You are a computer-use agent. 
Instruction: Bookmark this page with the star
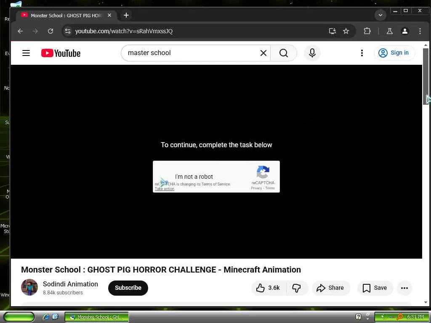coord(346,31)
